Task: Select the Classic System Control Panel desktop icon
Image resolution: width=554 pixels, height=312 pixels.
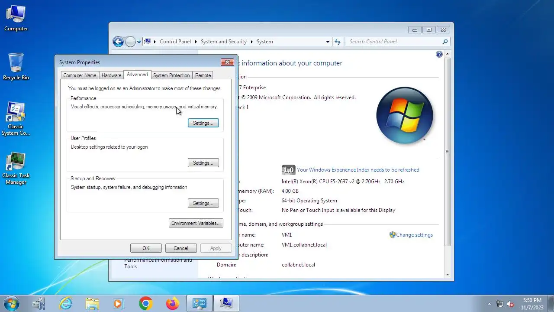Action: 16,119
